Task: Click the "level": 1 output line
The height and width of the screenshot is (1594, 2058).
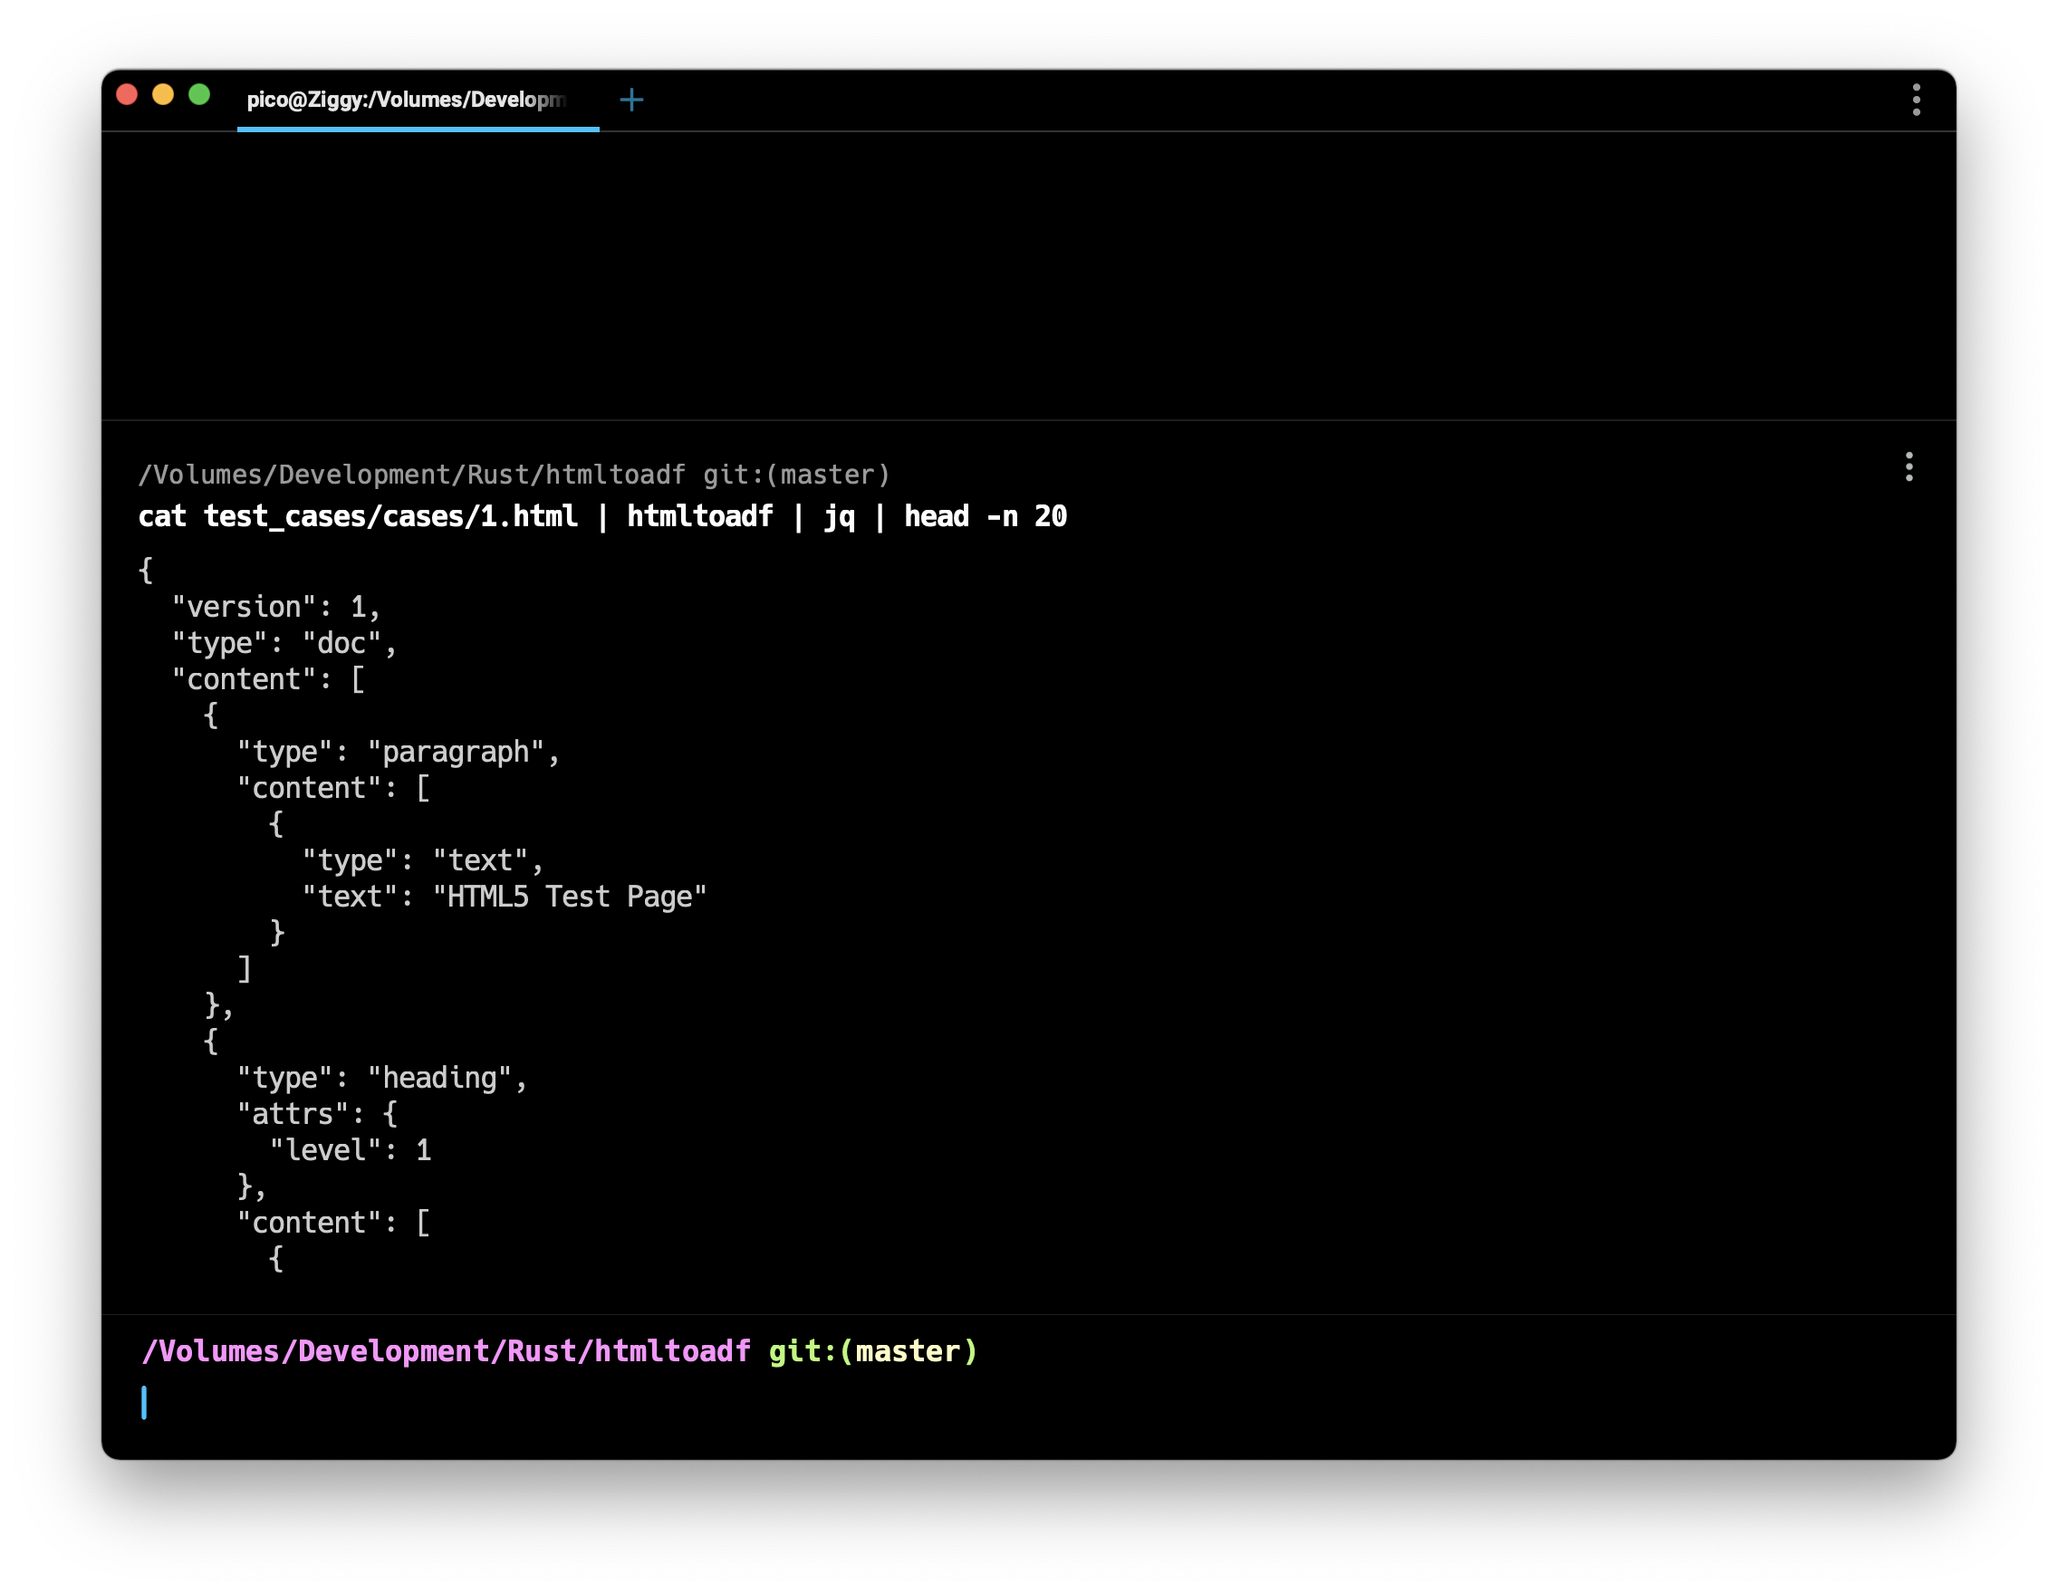Action: pyautogui.click(x=351, y=1150)
